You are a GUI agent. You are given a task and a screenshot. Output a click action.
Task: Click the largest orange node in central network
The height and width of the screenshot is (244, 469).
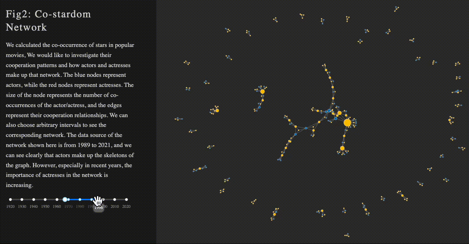pos(347,122)
